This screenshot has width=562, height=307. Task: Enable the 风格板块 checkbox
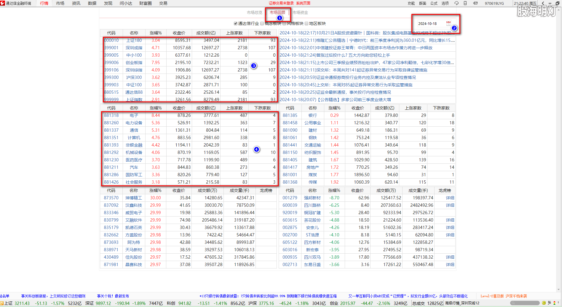[x=284, y=23]
